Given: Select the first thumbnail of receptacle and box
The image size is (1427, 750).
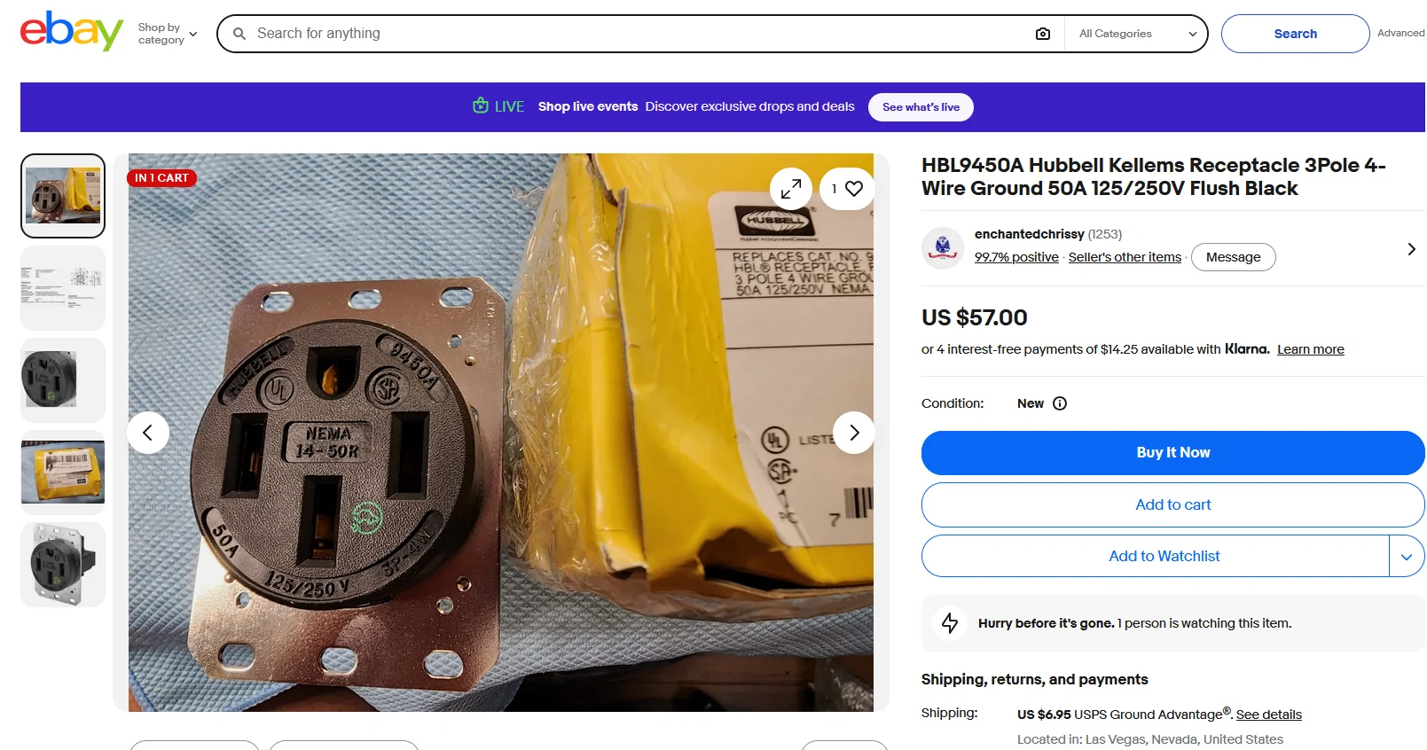Looking at the screenshot, I should (x=63, y=196).
